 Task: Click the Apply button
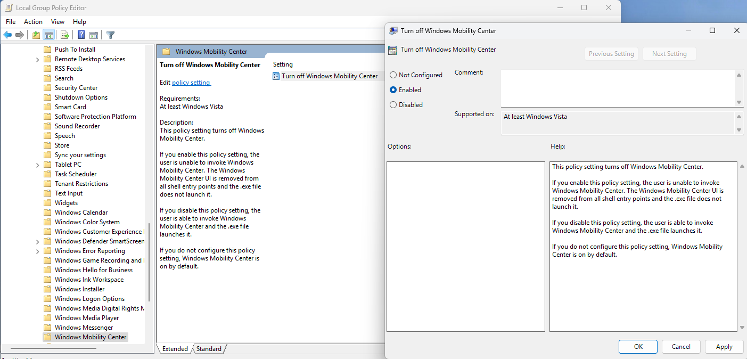[x=724, y=347]
